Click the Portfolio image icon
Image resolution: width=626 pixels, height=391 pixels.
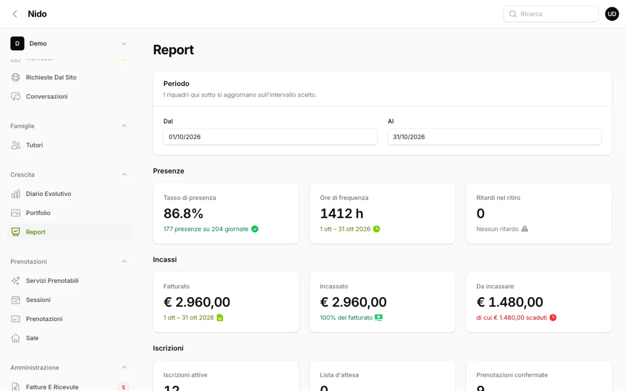point(16,213)
